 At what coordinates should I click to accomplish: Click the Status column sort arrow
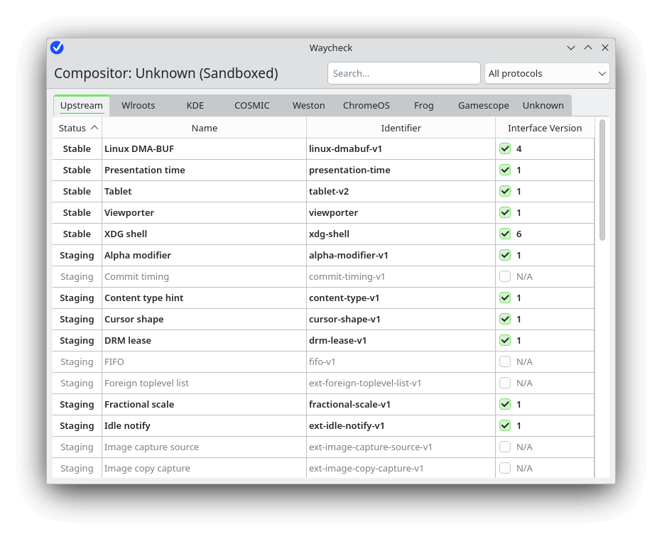[94, 128]
